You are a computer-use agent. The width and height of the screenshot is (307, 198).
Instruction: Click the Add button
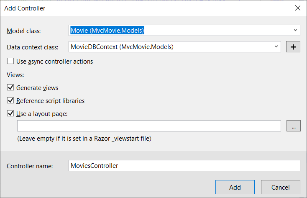235,187
